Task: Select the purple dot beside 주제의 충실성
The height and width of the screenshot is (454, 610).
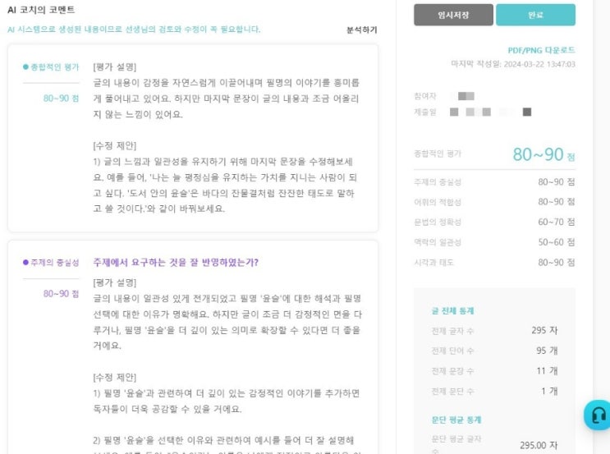Action: pyautogui.click(x=25, y=263)
